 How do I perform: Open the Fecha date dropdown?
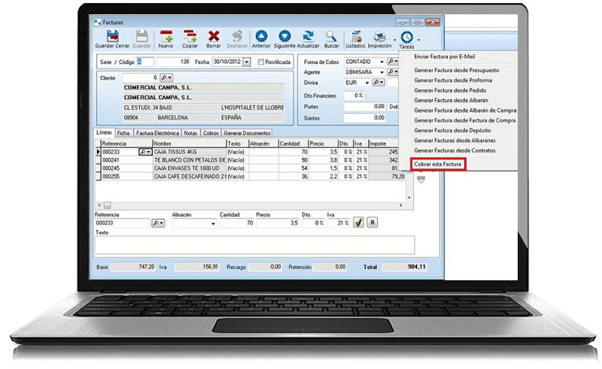click(247, 62)
